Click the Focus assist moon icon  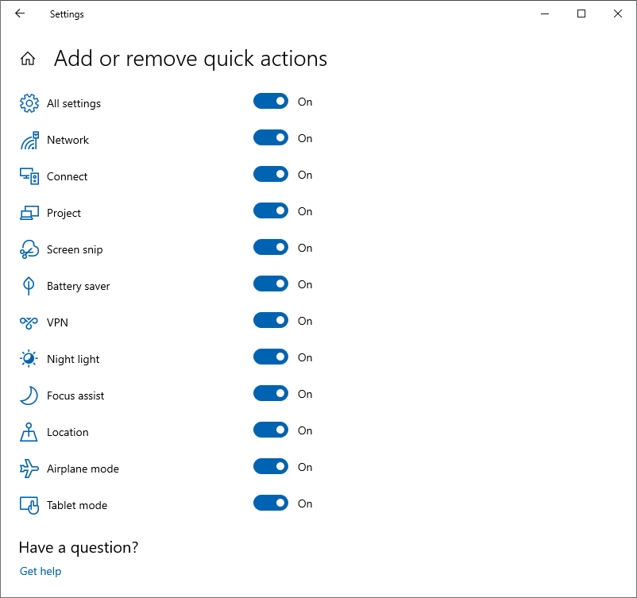coord(29,395)
